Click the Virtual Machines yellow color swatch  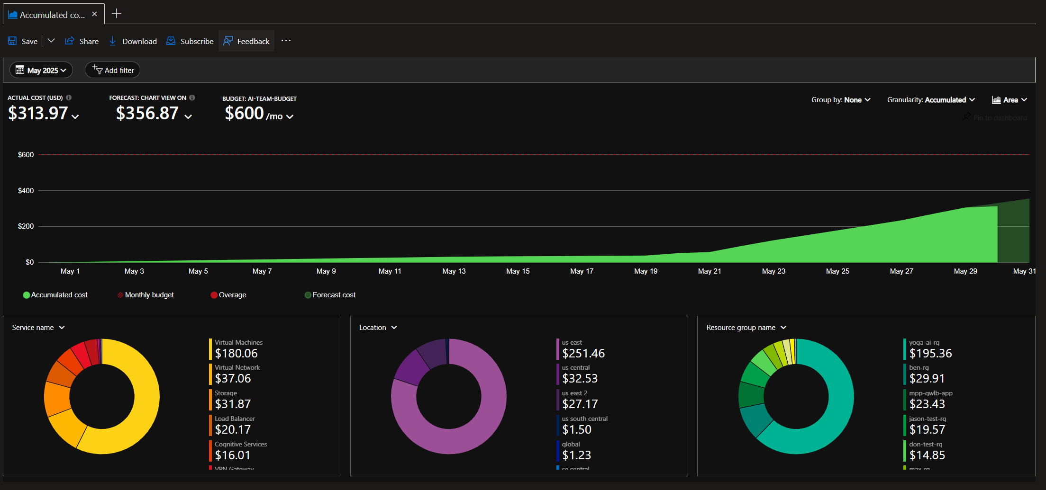coord(210,349)
